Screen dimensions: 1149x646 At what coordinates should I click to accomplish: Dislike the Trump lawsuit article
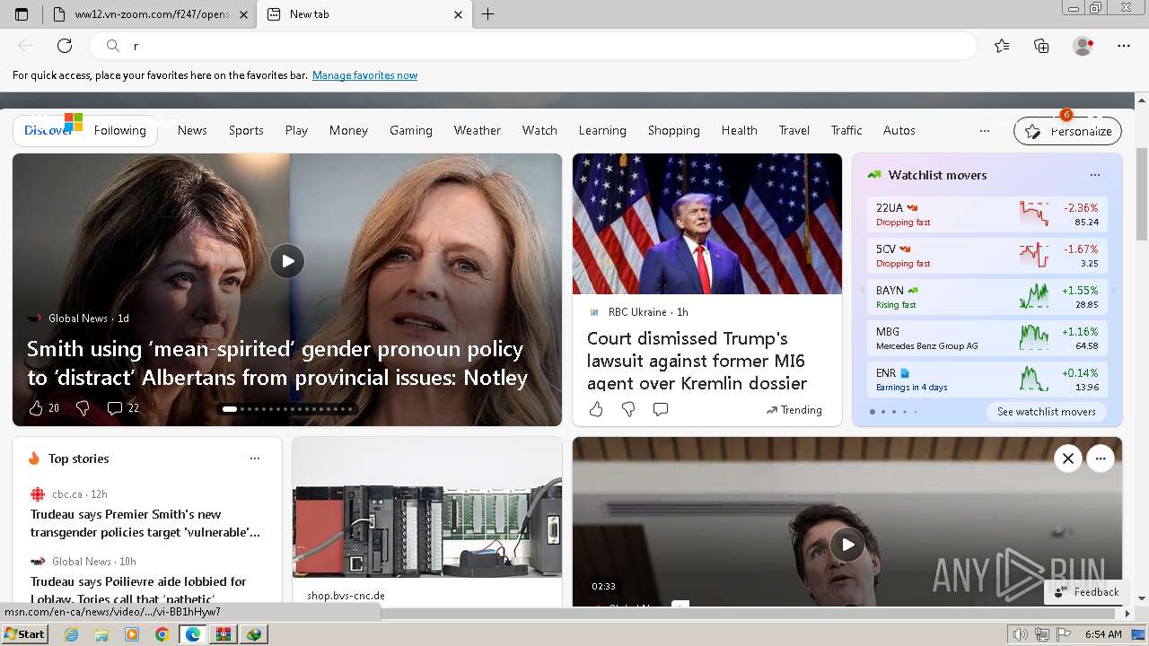tap(628, 409)
